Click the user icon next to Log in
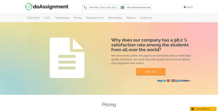220x111 pixels. (x=185, y=7)
